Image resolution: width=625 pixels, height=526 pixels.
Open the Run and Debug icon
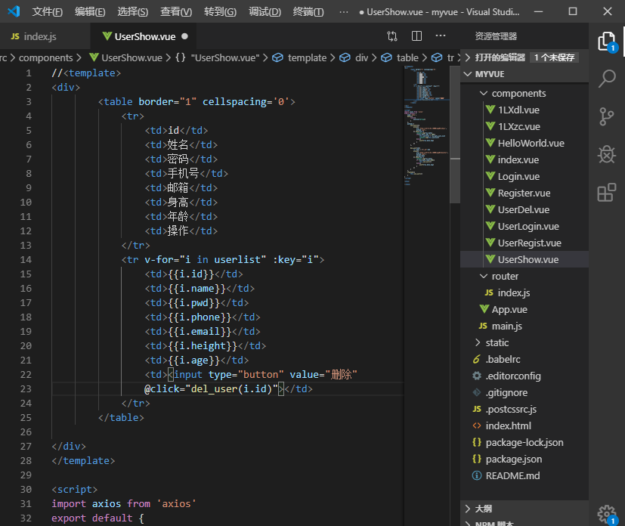[x=606, y=154]
